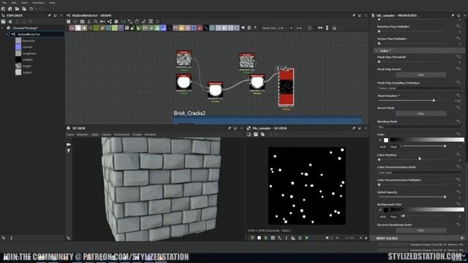Click the camera icon in 3D view sidebar

[69, 145]
